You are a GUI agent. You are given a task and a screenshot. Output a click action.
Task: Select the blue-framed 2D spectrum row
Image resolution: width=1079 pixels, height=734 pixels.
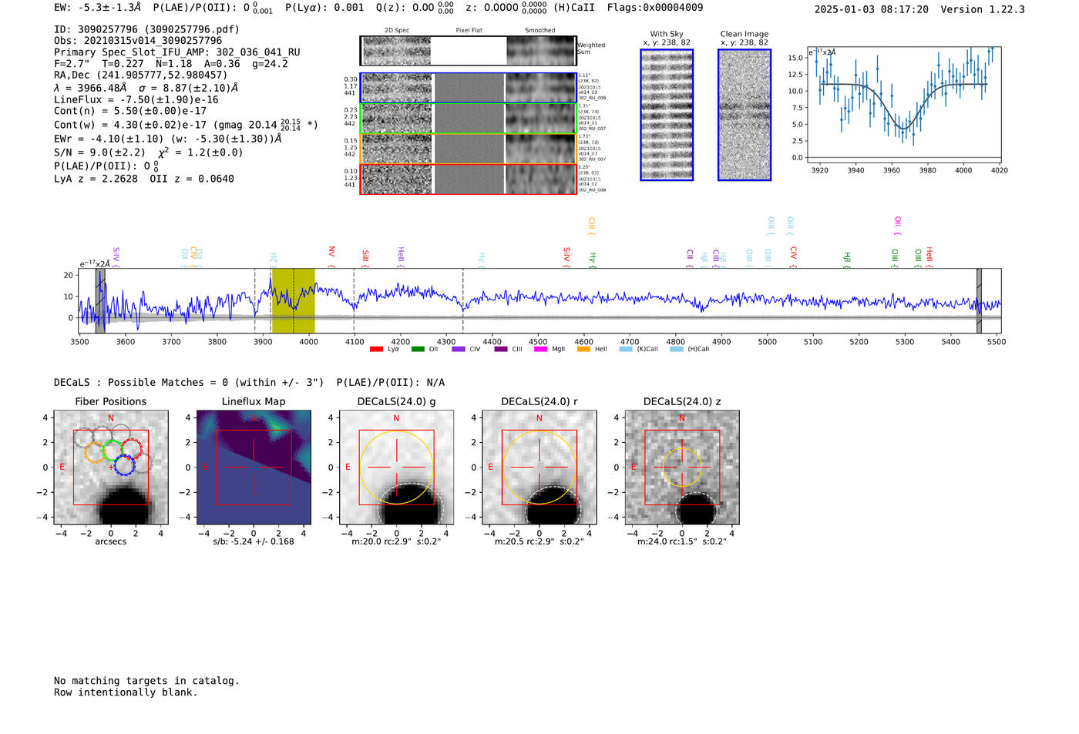[x=469, y=88]
